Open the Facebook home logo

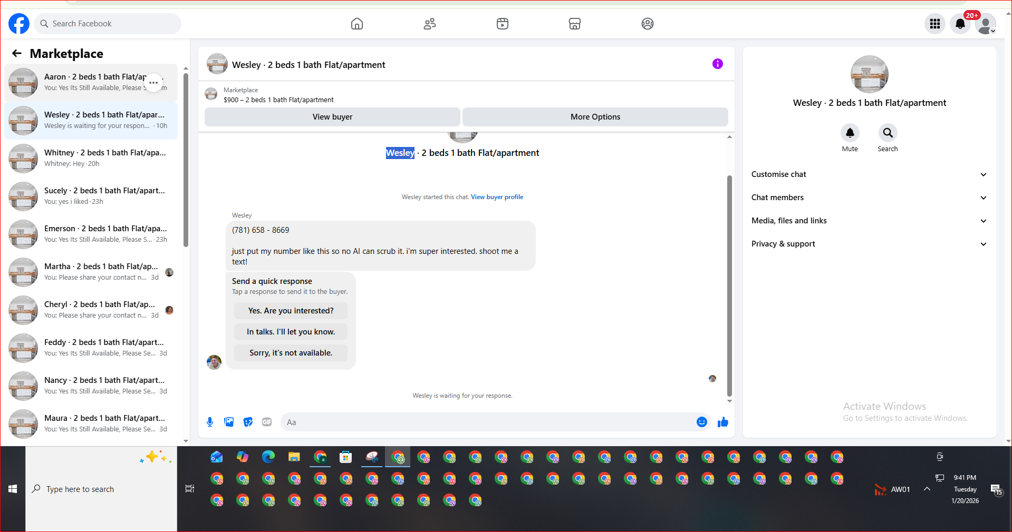[x=19, y=24]
